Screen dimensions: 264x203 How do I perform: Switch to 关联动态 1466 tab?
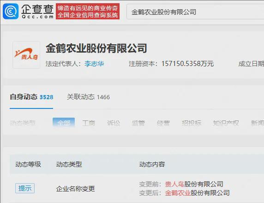point(88,97)
